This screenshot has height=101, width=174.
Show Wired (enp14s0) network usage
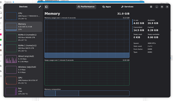[x=23, y=59]
